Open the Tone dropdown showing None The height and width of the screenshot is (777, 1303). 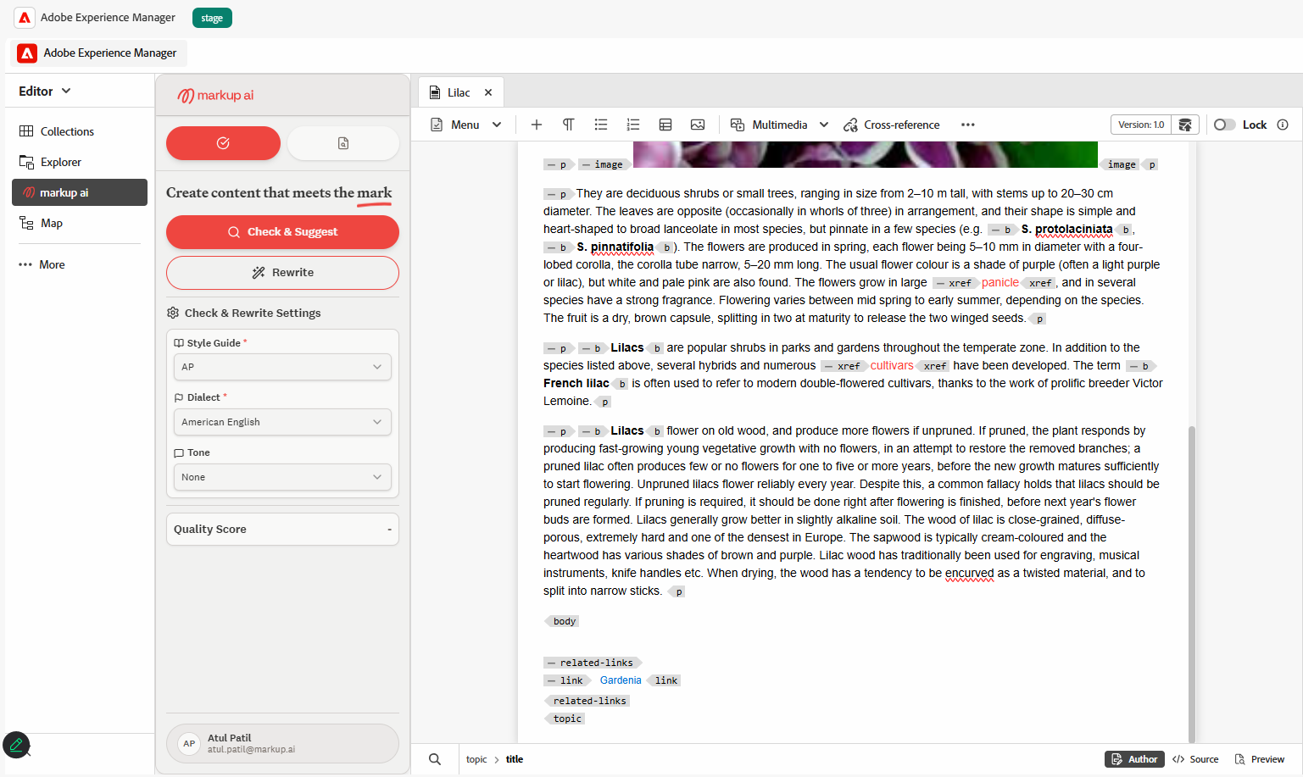tap(282, 477)
